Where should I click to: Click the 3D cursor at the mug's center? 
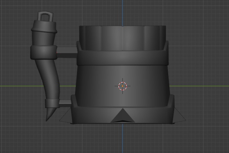(122, 86)
